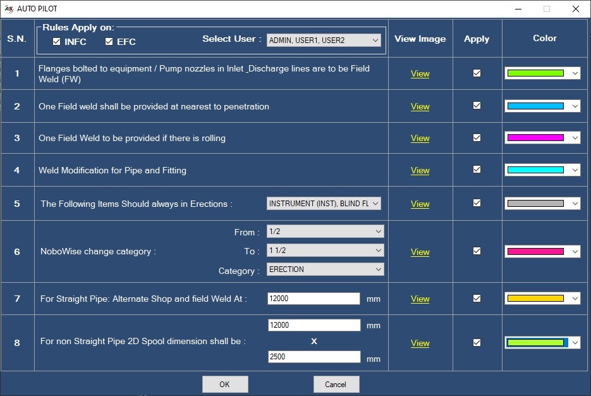This screenshot has height=396, width=591.
Task: View image for rule 2 penetration weld
Action: (420, 107)
